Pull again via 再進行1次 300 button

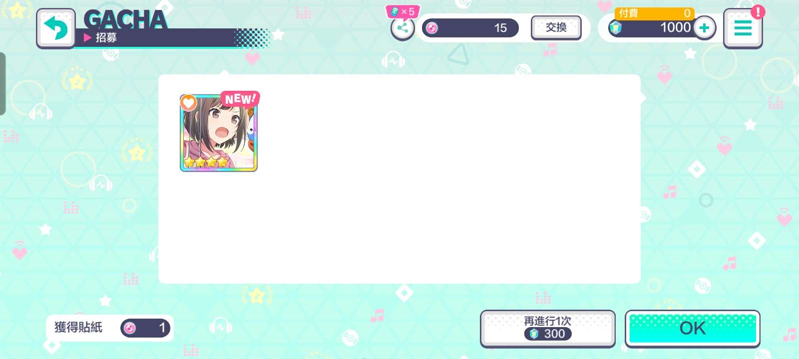coord(548,328)
